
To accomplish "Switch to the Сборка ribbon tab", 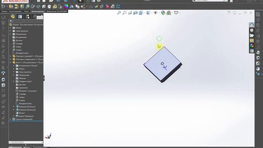I will pos(4,12).
